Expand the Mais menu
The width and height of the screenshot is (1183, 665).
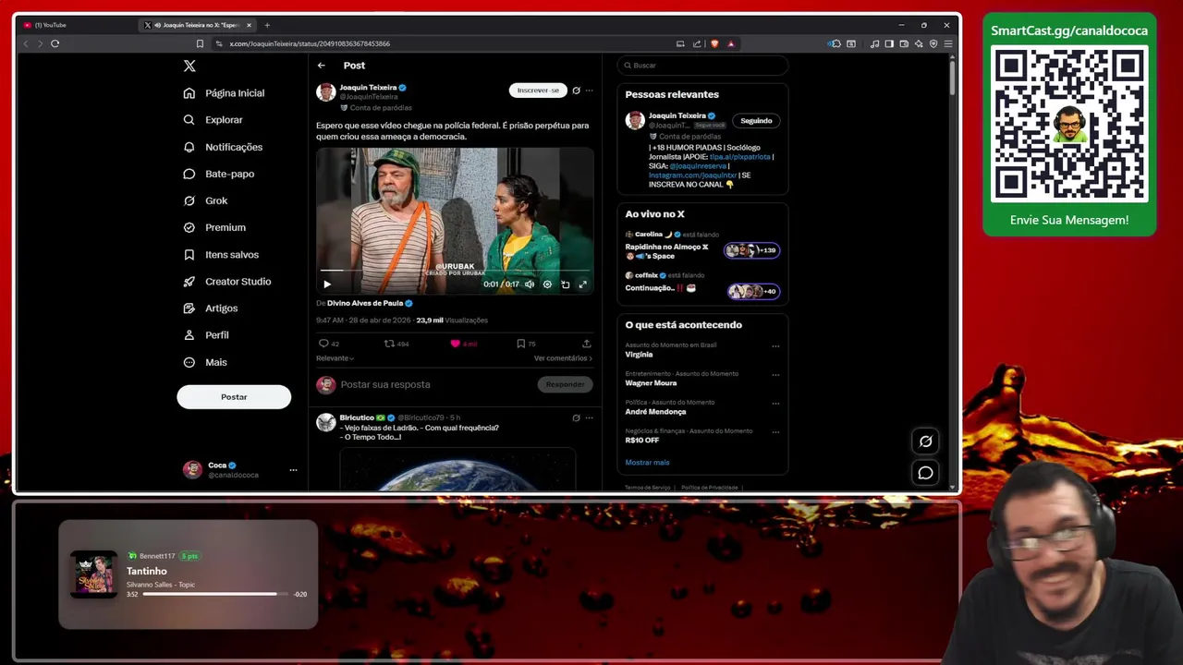[206, 362]
